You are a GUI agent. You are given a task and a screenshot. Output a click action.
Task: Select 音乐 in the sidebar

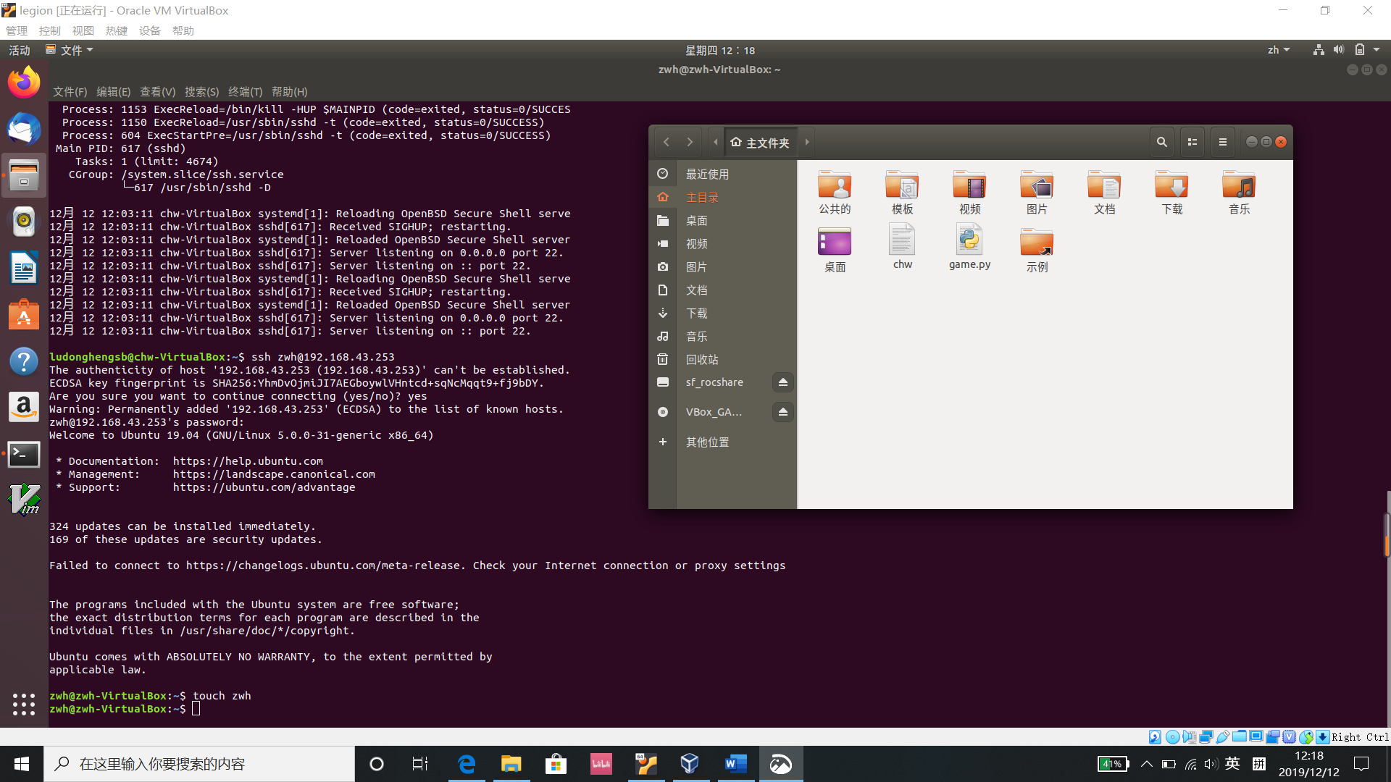pyautogui.click(x=723, y=336)
